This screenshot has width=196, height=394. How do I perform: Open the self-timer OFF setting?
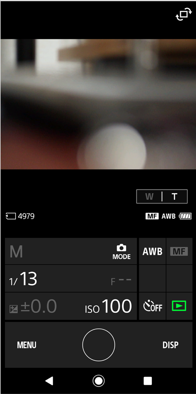[152, 306]
